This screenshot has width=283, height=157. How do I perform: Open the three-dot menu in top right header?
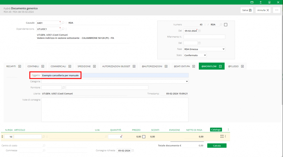pos(277,10)
